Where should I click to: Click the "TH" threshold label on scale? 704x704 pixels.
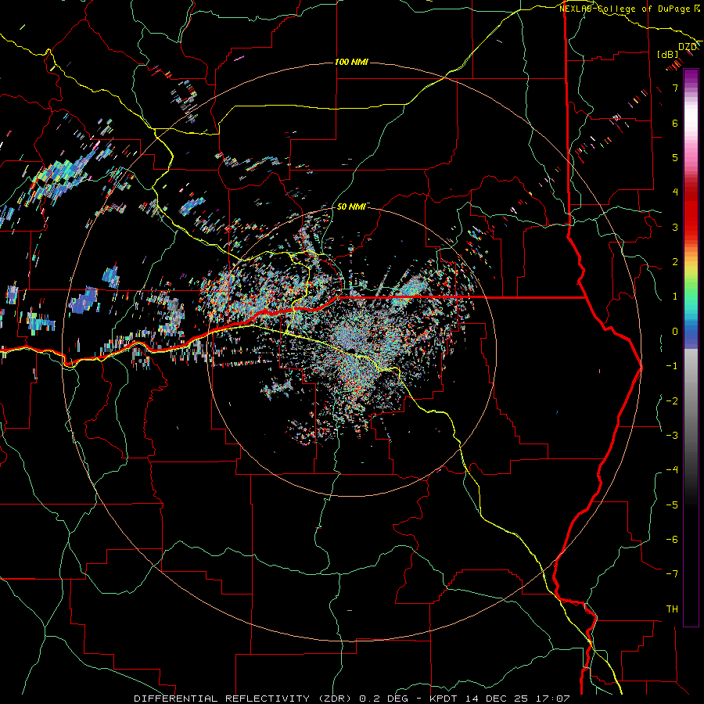(672, 609)
